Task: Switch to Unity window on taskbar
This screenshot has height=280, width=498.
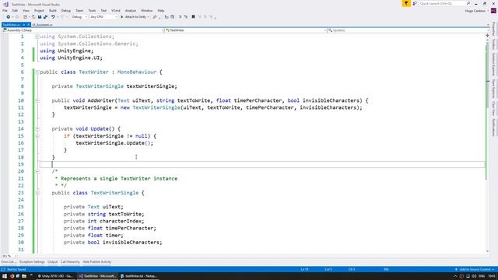Action: point(56,276)
